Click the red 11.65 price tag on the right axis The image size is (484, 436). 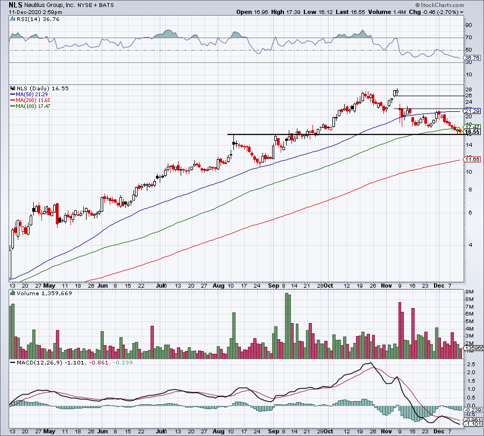click(473, 159)
